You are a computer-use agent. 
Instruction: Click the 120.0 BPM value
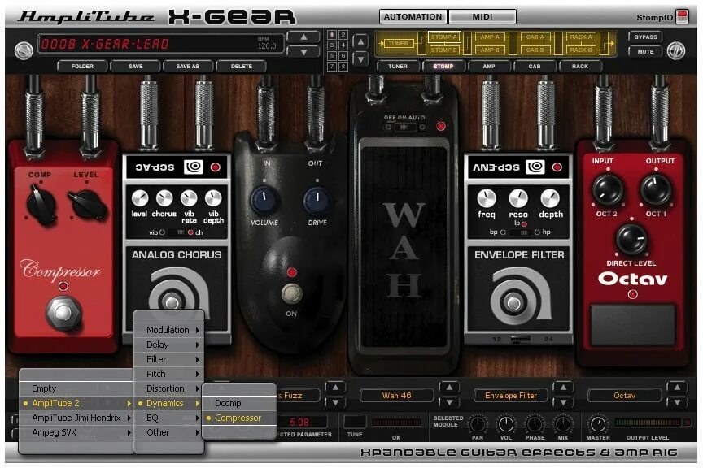pos(267,46)
